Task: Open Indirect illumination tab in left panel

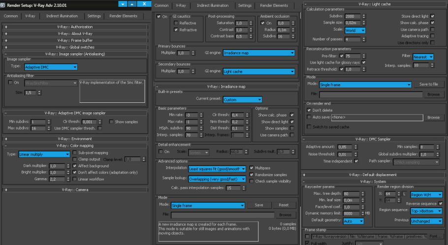Action: pyautogui.click(x=62, y=16)
